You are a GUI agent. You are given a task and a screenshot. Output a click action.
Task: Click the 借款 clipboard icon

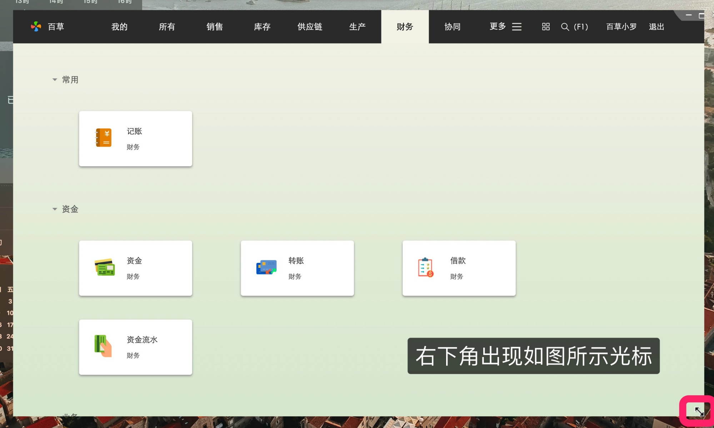[425, 267]
